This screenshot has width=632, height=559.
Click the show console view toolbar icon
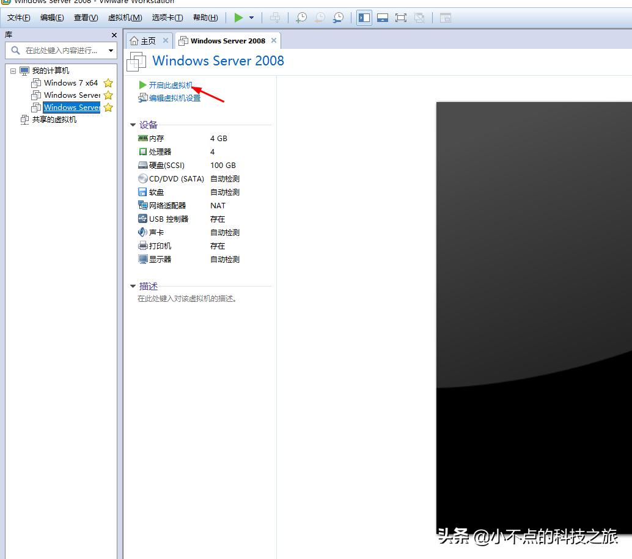(382, 17)
